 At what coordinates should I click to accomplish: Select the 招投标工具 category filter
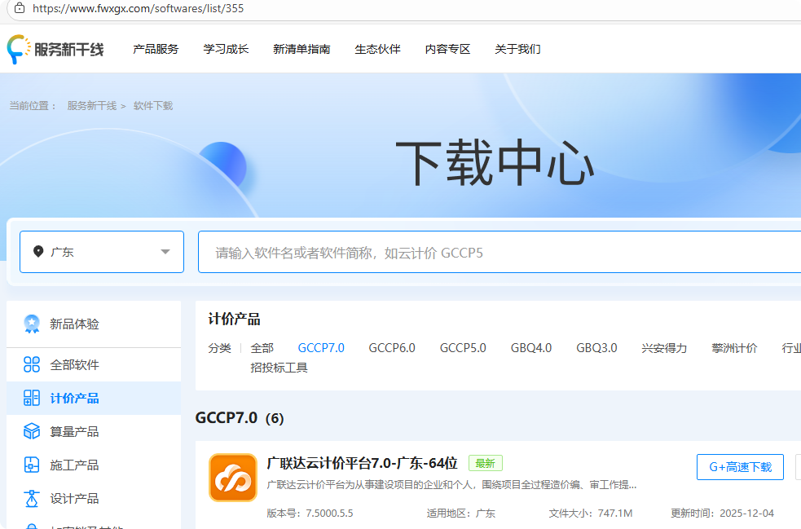pos(279,368)
